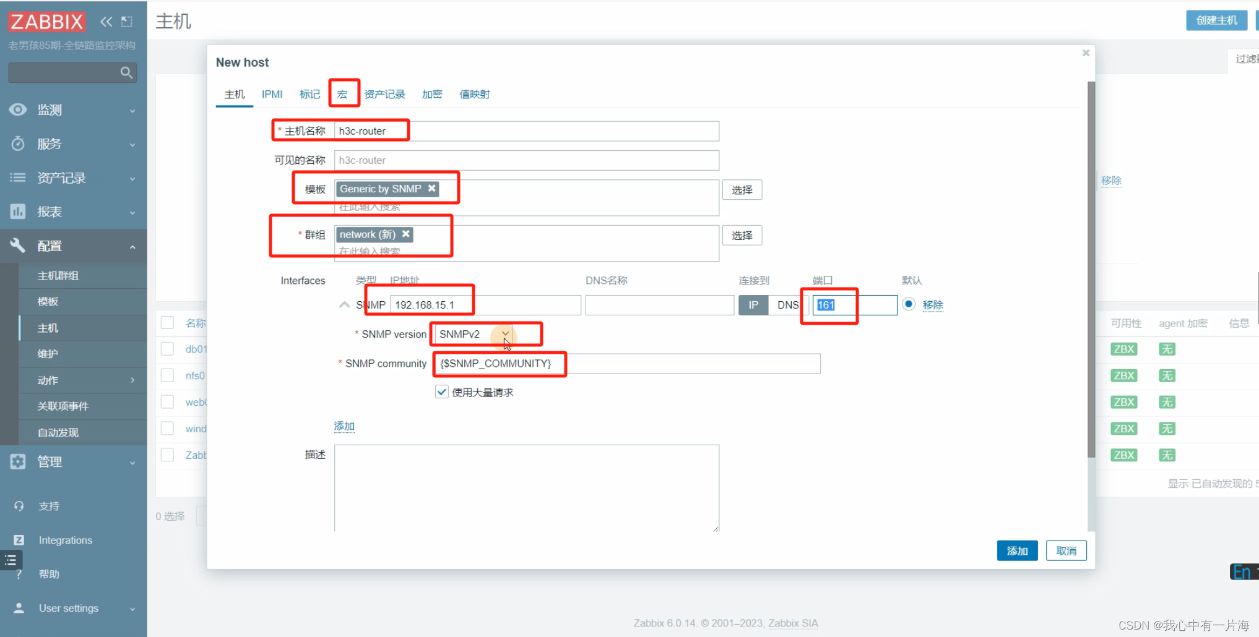Click the 创建主机 button
Screen dimensions: 1259x637
click(1216, 20)
